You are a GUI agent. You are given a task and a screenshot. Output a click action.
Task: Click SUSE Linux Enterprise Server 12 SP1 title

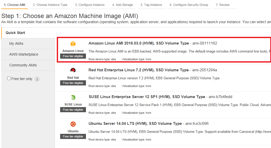click(x=147, y=97)
